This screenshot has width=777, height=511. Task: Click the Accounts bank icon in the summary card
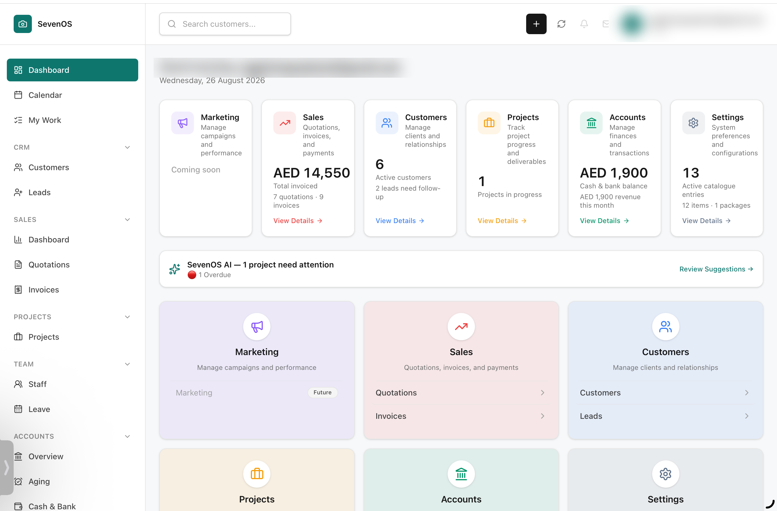591,123
